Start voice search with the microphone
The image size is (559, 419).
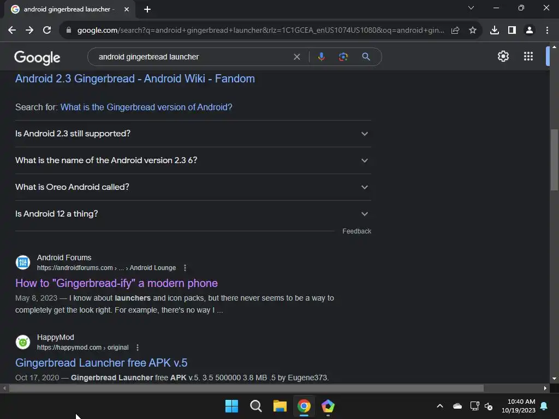coord(321,57)
